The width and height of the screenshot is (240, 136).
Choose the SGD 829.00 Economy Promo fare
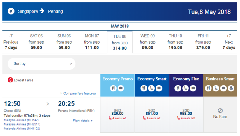[x=117, y=114]
